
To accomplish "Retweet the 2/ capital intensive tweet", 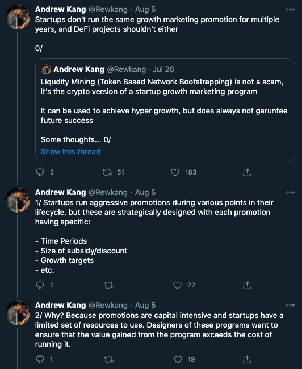I will pos(108,359).
